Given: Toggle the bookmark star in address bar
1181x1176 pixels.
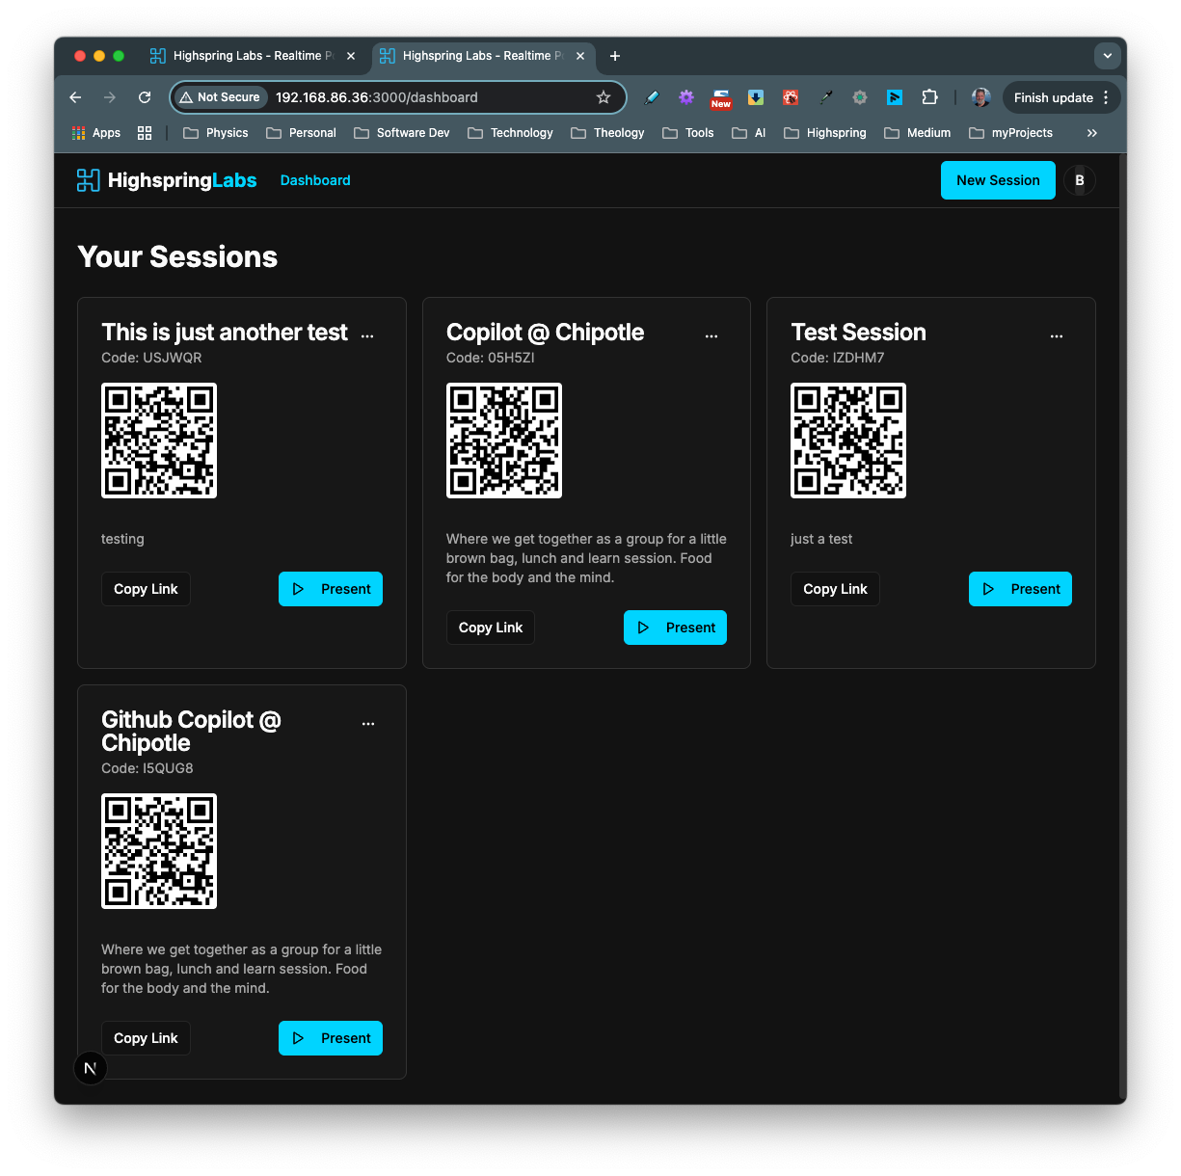Looking at the screenshot, I should tap(604, 97).
